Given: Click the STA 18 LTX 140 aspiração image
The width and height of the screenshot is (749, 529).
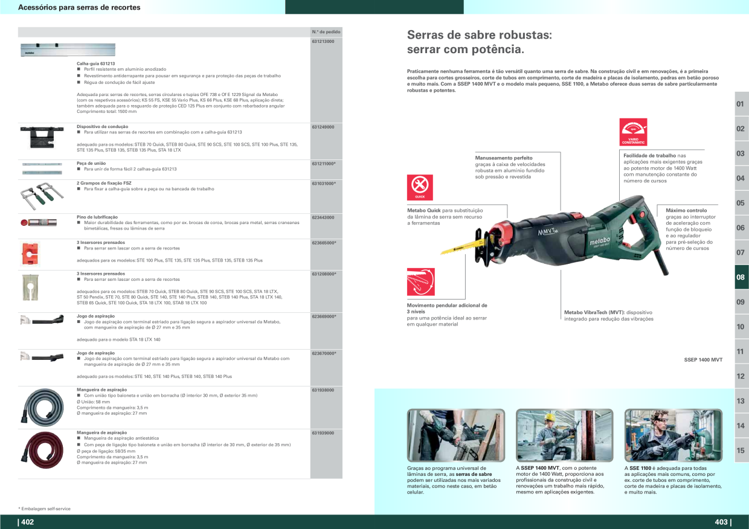Looking at the screenshot, I should click(x=41, y=319).
